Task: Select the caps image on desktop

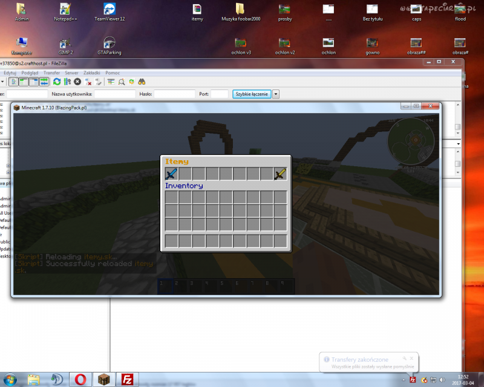Action: coord(416,12)
